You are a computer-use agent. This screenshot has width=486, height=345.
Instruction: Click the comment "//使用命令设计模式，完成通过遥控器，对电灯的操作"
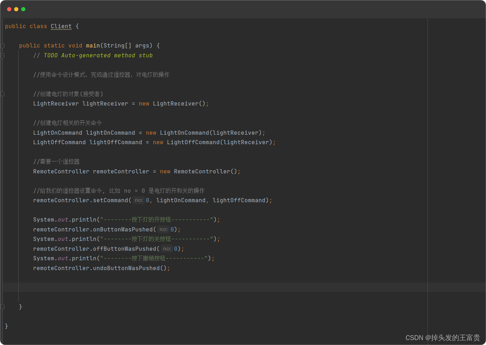(x=101, y=75)
